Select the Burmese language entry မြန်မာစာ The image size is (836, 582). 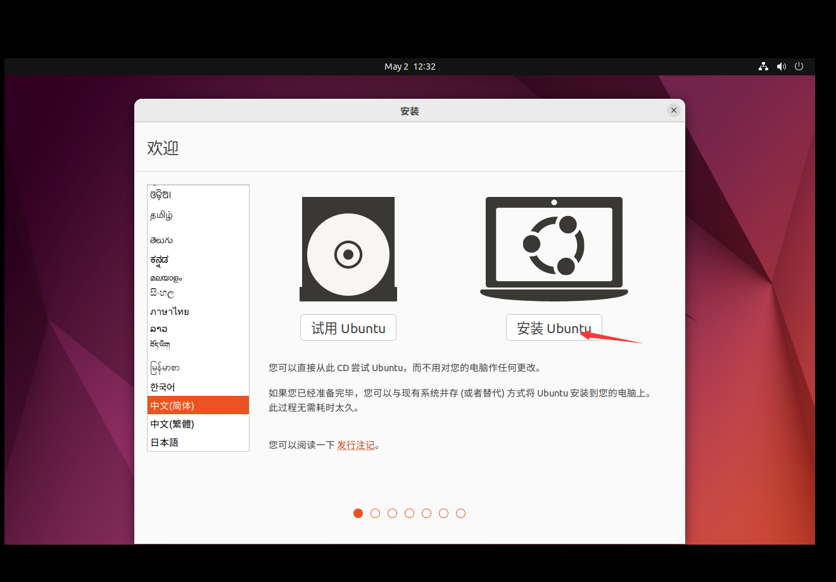pyautogui.click(x=198, y=367)
